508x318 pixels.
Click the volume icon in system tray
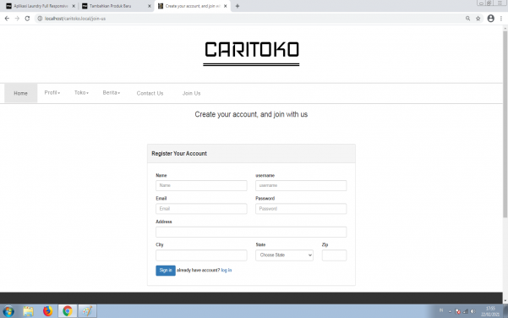tap(473, 311)
